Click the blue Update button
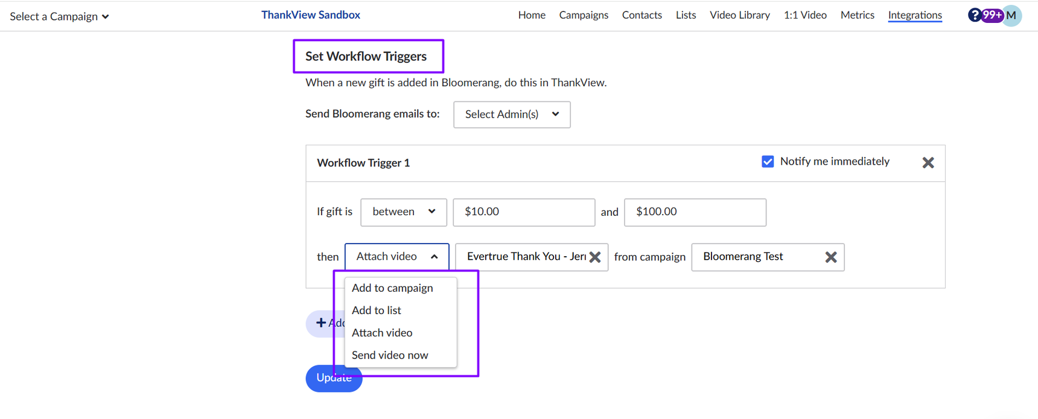 [x=334, y=379]
